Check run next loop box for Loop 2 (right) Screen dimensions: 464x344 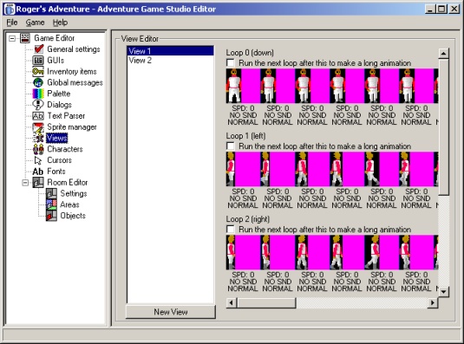(x=230, y=230)
